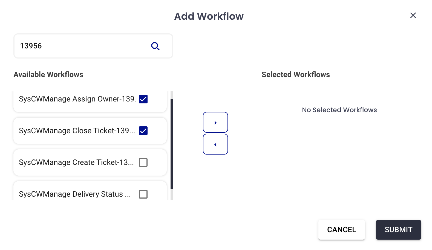Image resolution: width=432 pixels, height=250 pixels.
Task: Check the Create Ticket workflow checkbox
Action: [143, 162]
